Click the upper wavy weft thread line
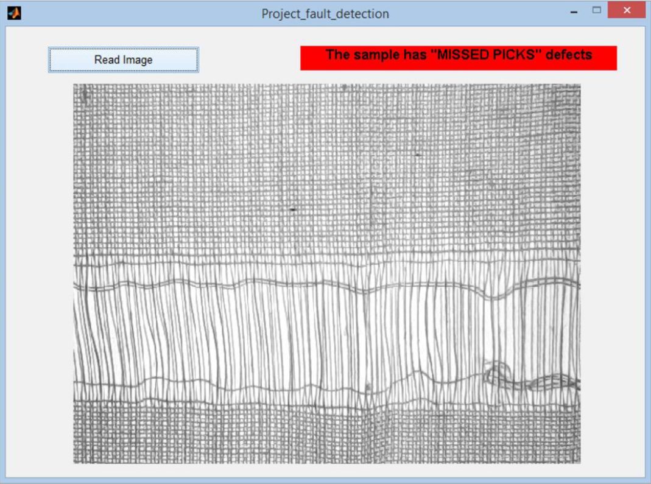The width and height of the screenshot is (651, 484). tap(327, 285)
